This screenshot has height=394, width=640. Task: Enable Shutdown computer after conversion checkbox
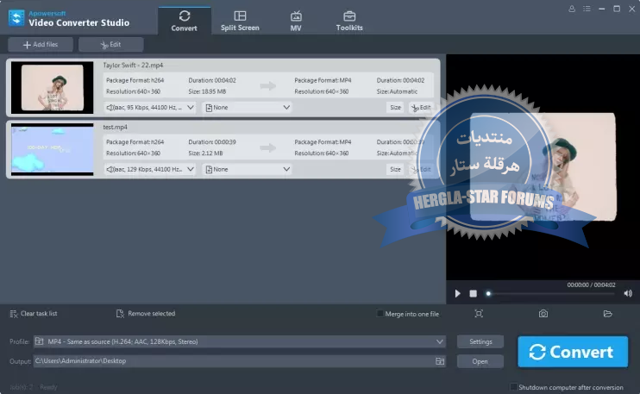pos(513,386)
